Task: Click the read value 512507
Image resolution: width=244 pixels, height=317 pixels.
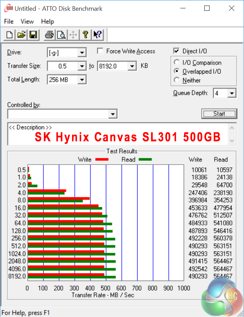Action: [x=223, y=215]
